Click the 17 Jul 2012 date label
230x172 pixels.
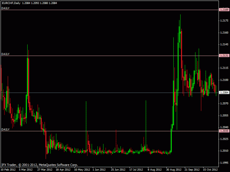[136, 169]
